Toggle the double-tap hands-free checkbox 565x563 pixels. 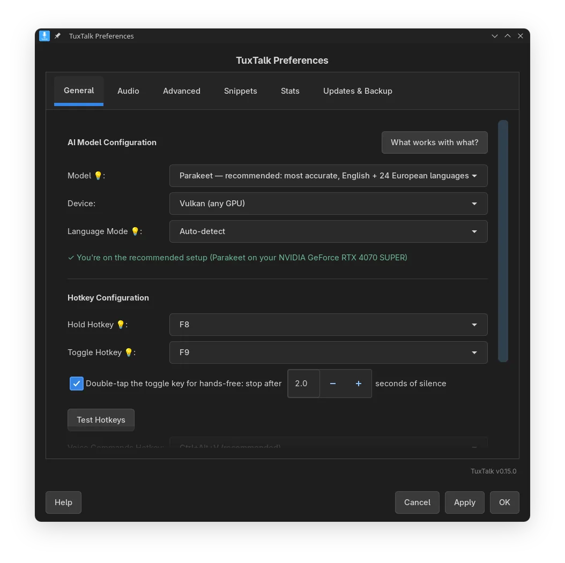[x=77, y=384]
